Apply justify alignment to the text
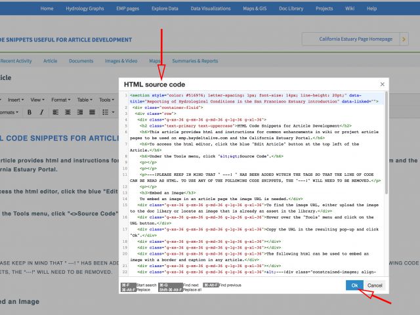The image size is (420, 315). click(x=92, y=112)
